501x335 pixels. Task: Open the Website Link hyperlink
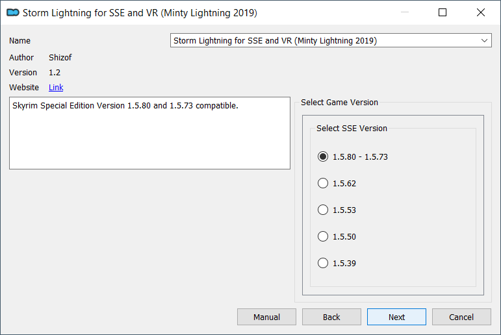click(x=56, y=87)
